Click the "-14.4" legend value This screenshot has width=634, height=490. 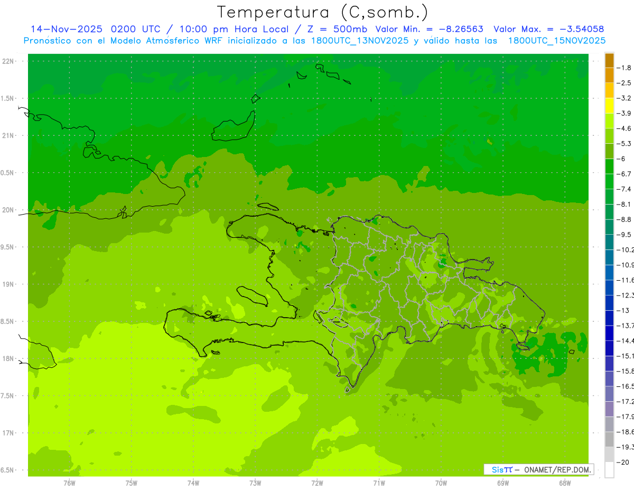tap(625, 341)
